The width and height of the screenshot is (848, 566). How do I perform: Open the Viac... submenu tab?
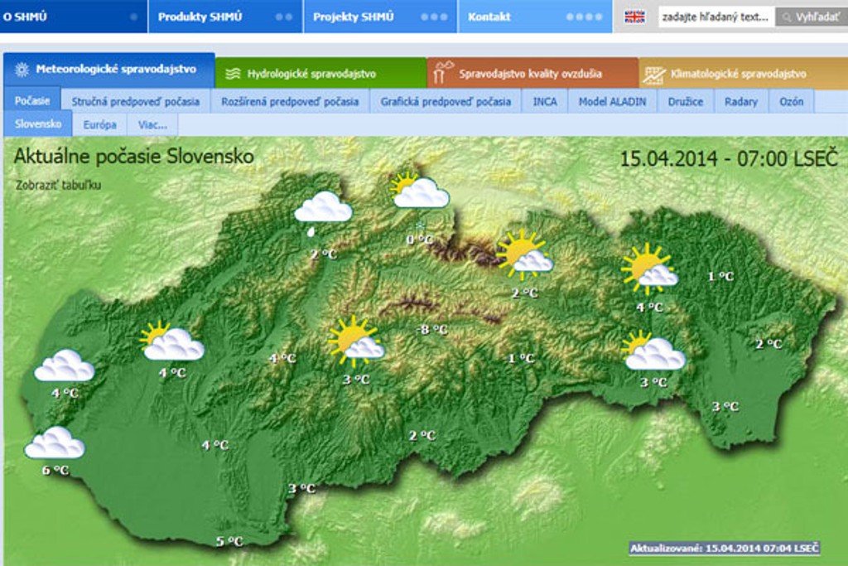pos(152,125)
